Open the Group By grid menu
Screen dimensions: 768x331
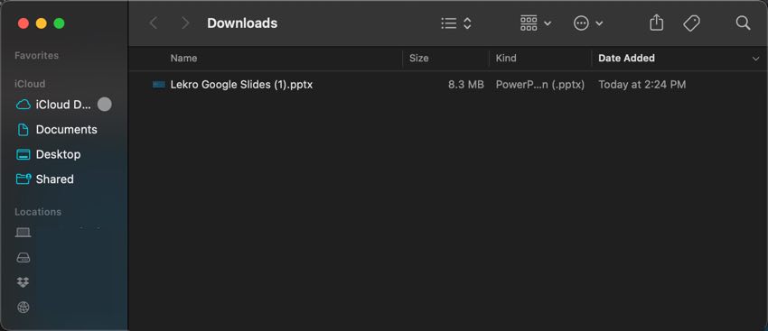pos(536,23)
